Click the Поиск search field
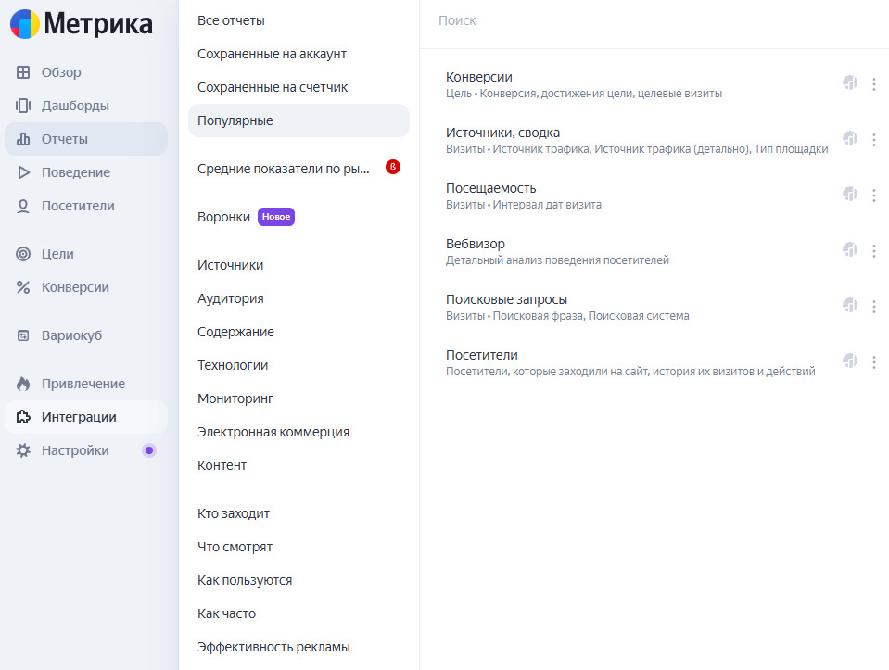The height and width of the screenshot is (670, 889). click(x=649, y=20)
